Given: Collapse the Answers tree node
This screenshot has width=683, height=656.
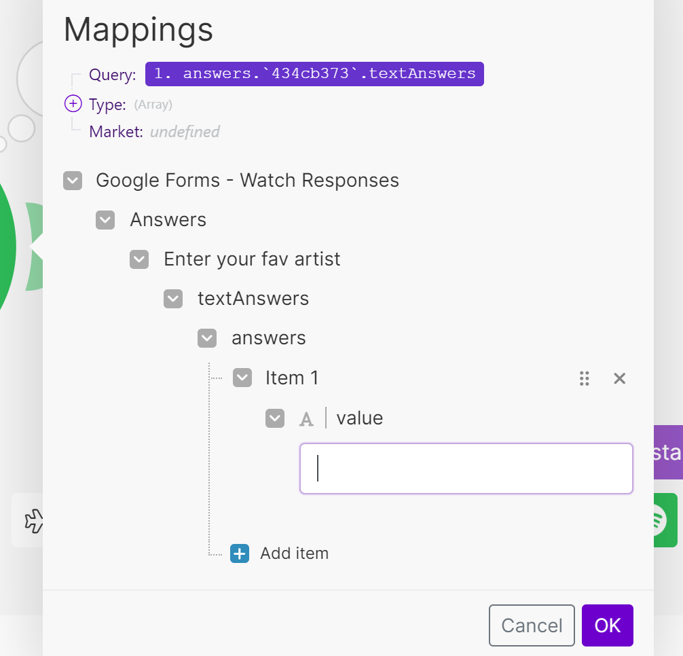Looking at the screenshot, I should coord(105,220).
